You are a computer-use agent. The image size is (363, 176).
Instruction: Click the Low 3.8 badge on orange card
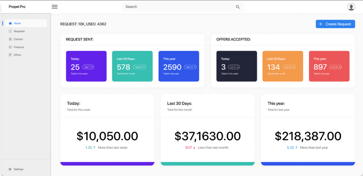pyautogui.click(x=289, y=67)
